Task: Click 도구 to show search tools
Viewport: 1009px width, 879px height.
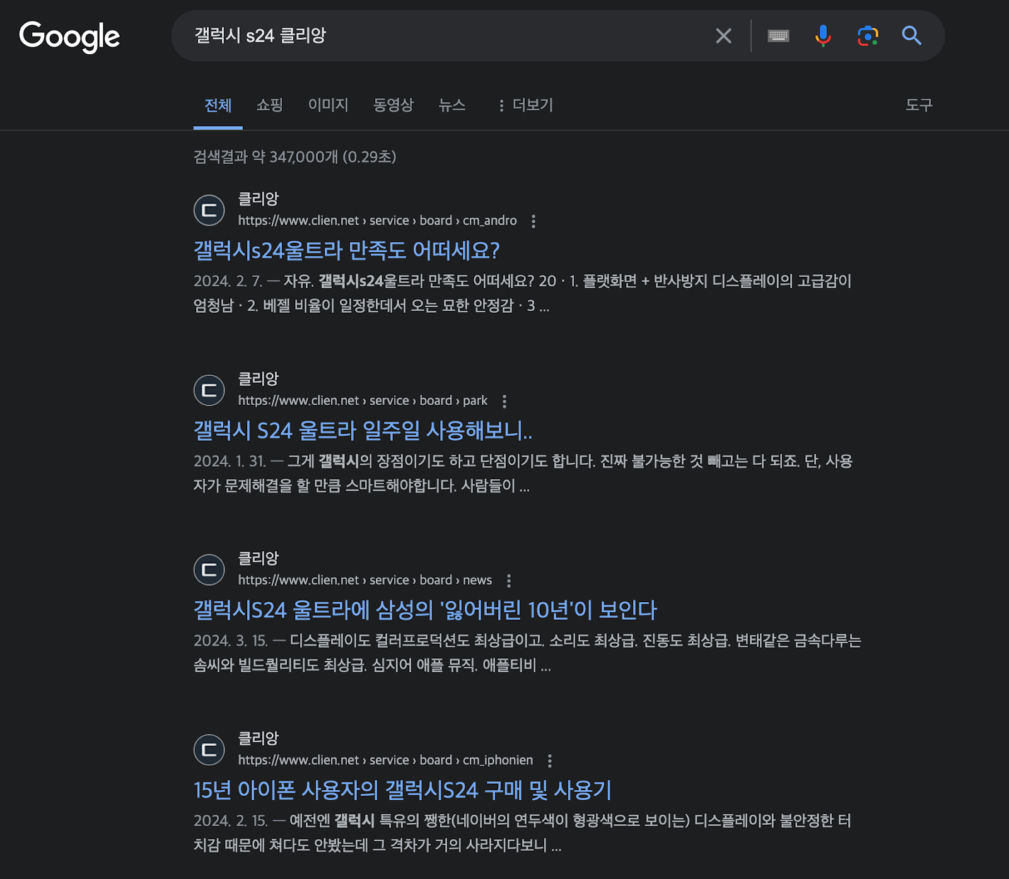Action: [x=920, y=105]
